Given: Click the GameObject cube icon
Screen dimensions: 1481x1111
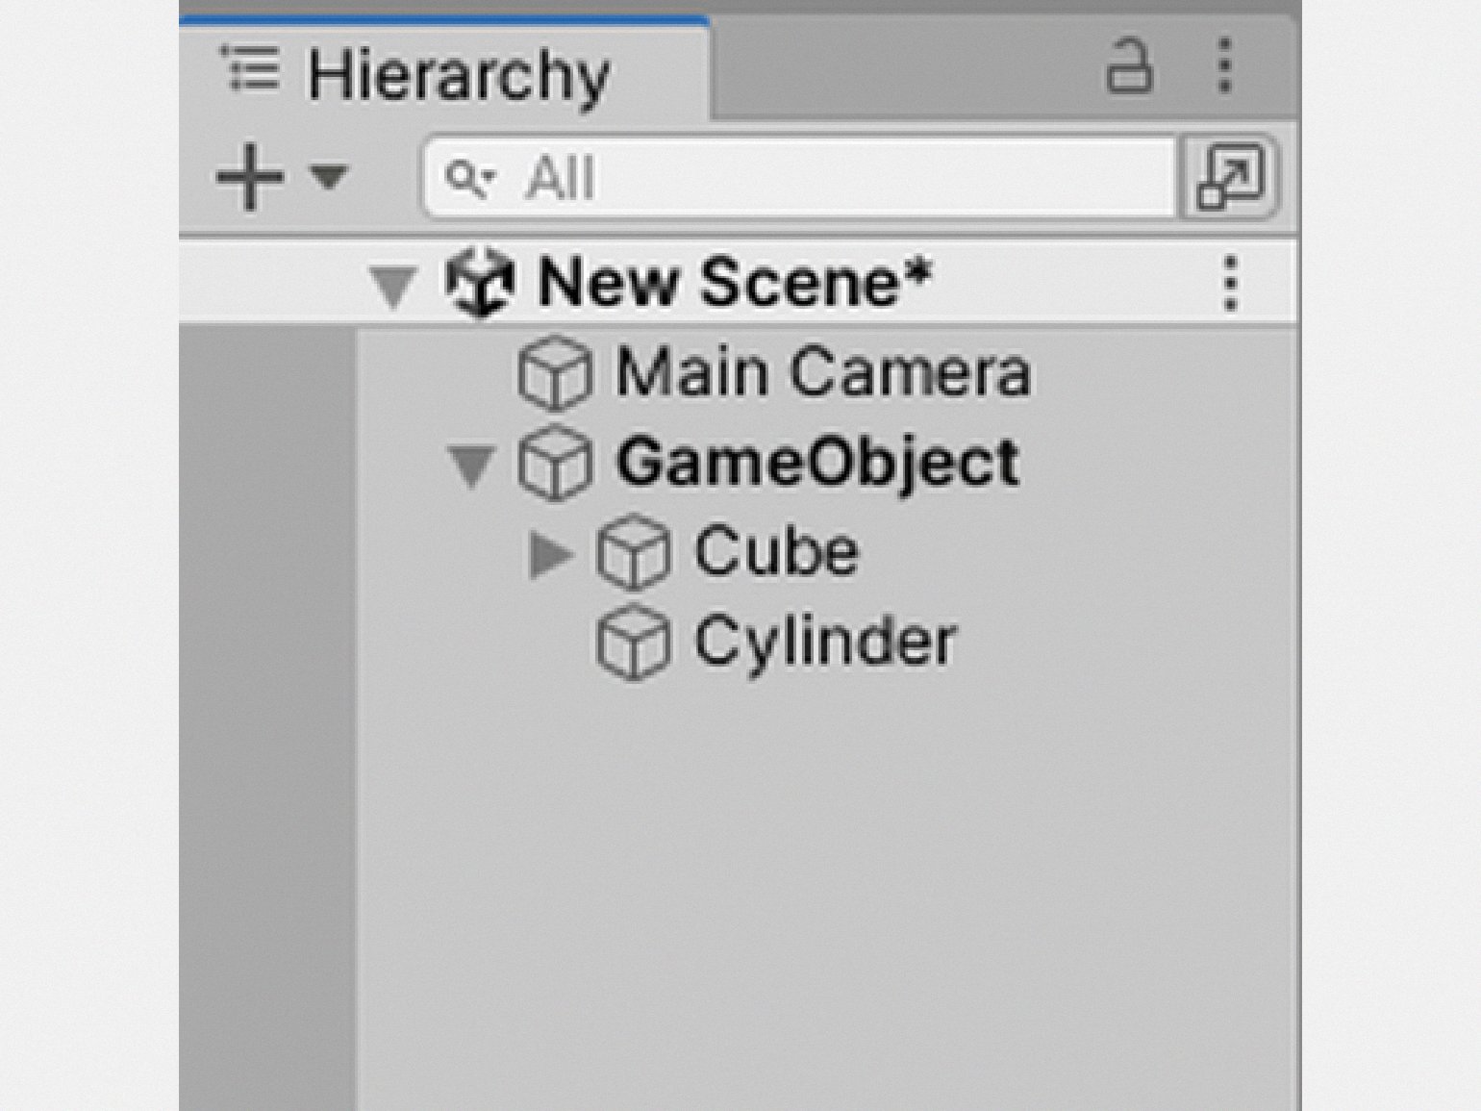Looking at the screenshot, I should [554, 464].
